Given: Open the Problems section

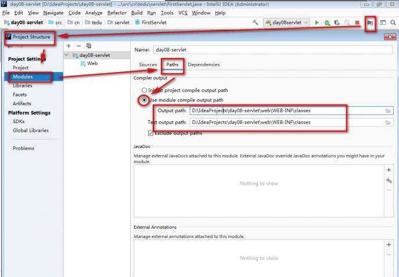Looking at the screenshot, I should [x=23, y=148].
